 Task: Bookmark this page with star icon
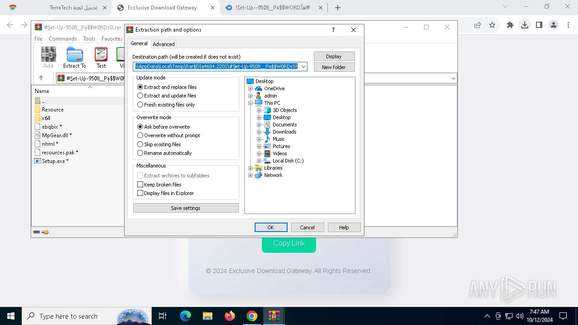[492, 25]
